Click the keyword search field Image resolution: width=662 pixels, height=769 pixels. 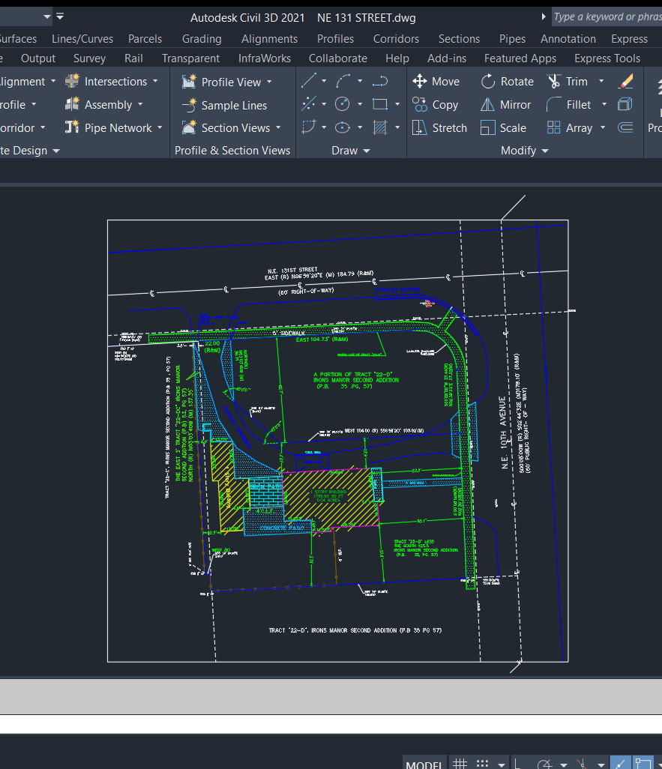[607, 16]
